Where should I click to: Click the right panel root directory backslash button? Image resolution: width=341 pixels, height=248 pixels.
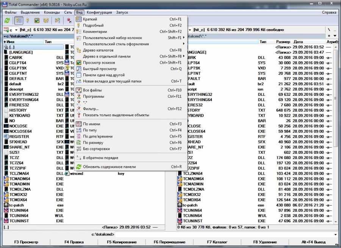(329, 30)
